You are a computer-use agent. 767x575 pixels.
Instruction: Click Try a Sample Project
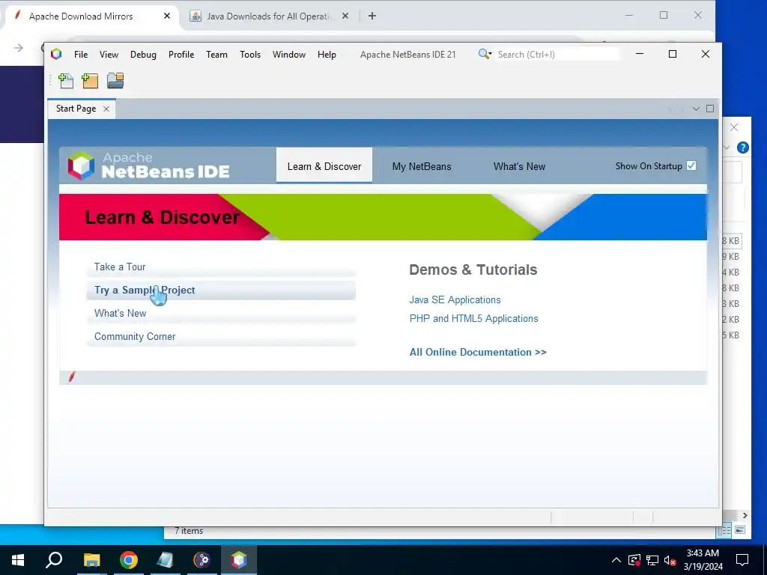pyautogui.click(x=145, y=290)
